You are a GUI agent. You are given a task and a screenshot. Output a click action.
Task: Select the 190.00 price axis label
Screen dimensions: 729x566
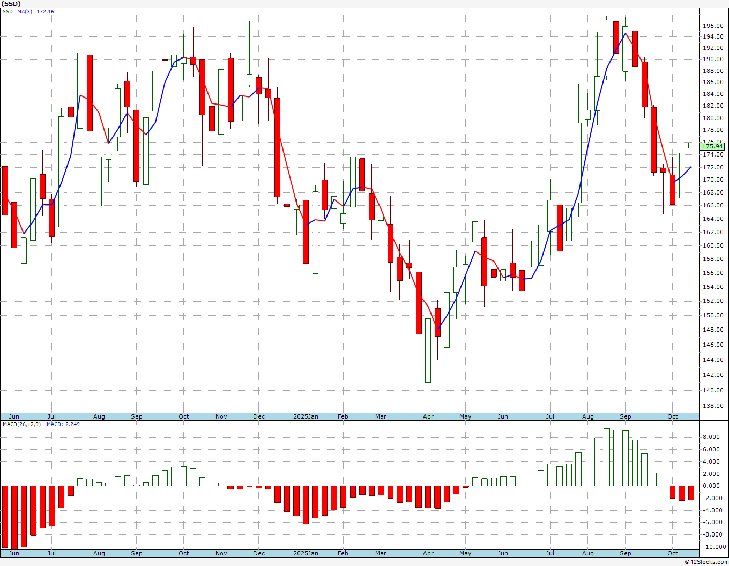[x=712, y=59]
